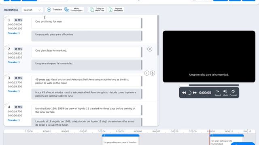Screen dimensions: 259x145
Task: Click the plus icon on Translate
Action: click(49, 10)
